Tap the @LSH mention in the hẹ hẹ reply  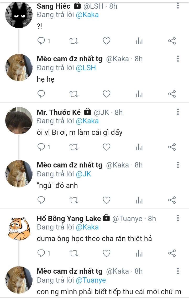(x=86, y=68)
